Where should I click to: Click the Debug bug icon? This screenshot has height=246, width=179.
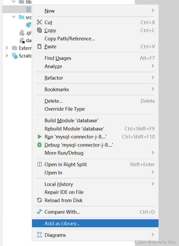(39, 145)
